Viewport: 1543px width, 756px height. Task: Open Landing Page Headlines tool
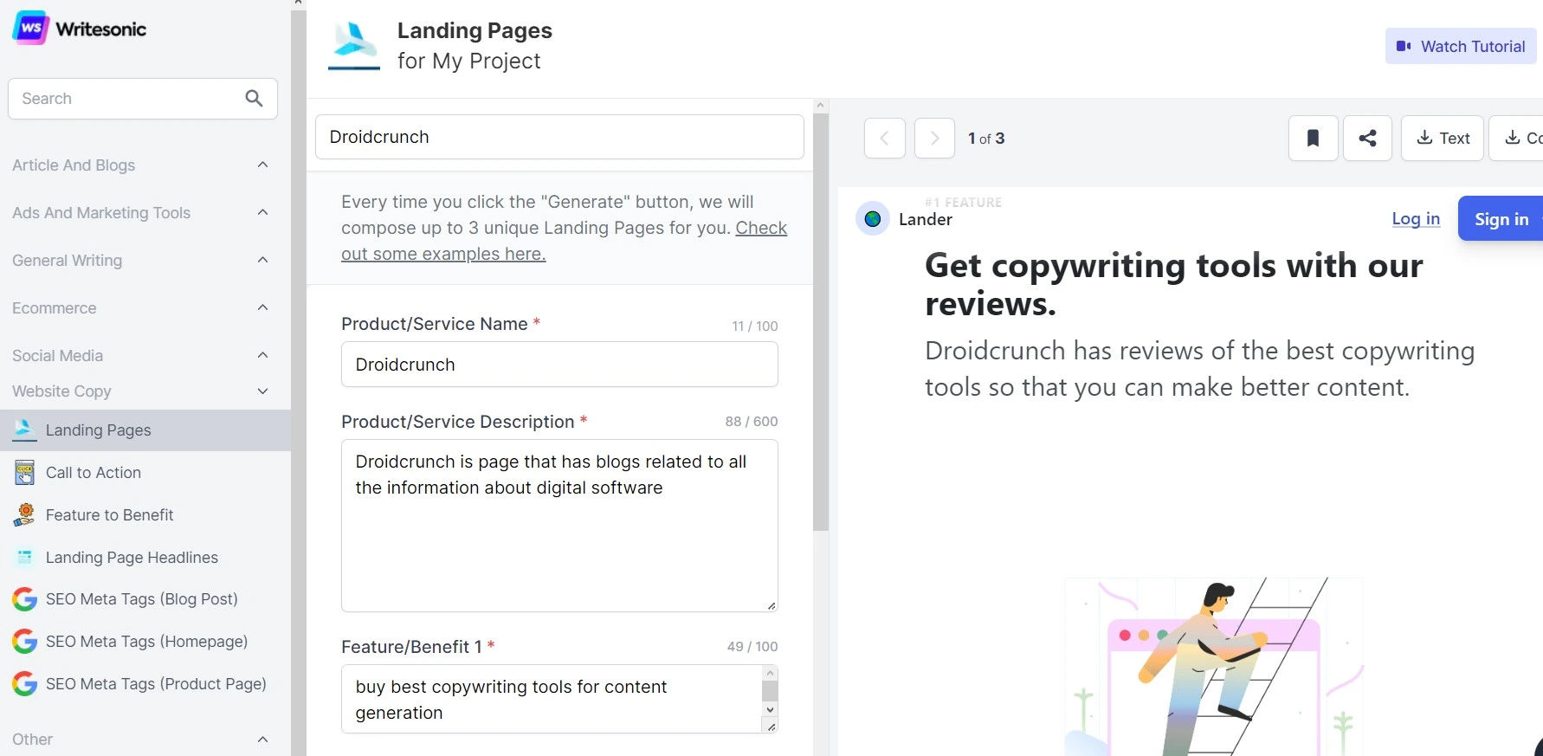click(145, 558)
